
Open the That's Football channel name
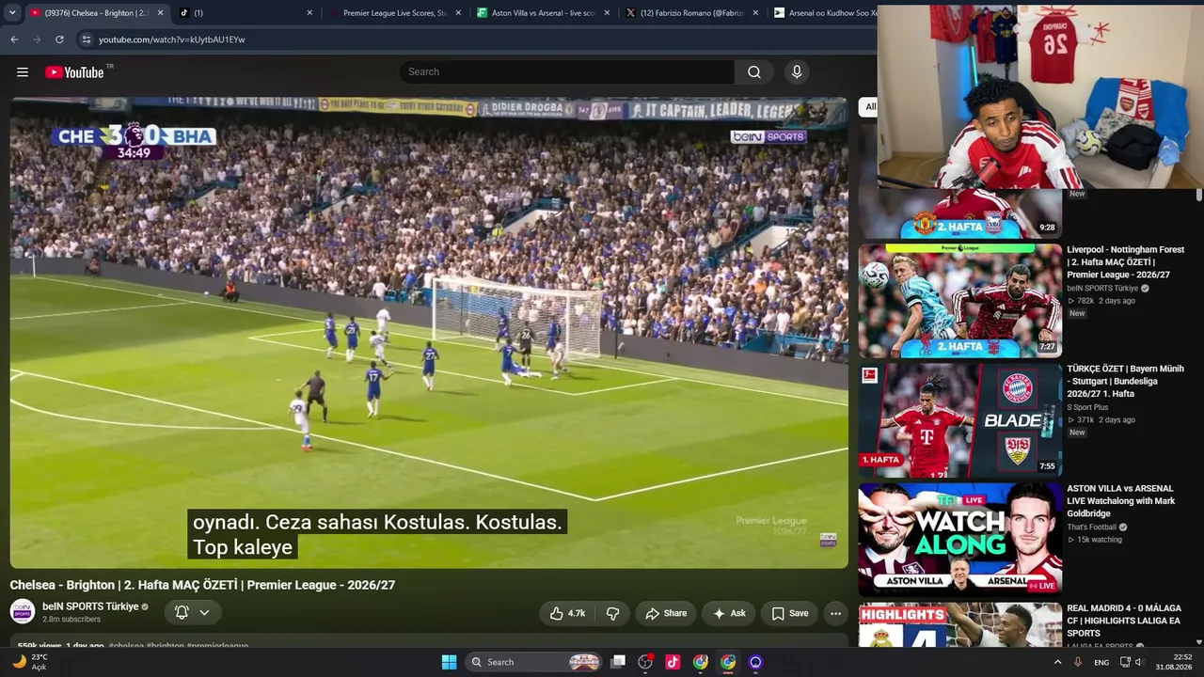pos(1093,527)
